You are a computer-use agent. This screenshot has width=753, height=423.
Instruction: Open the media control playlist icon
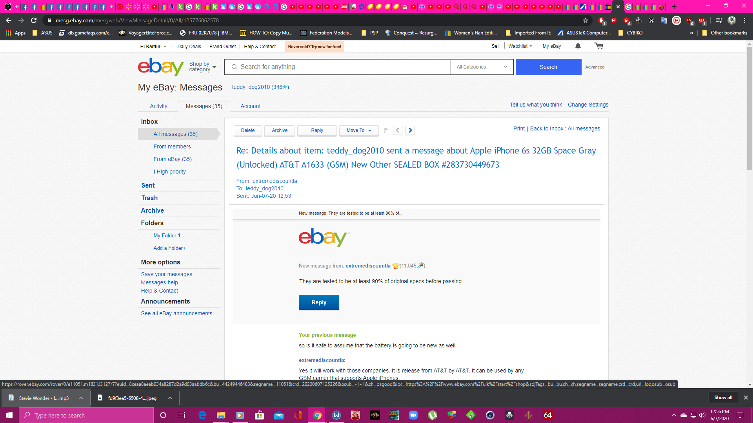click(x=719, y=20)
